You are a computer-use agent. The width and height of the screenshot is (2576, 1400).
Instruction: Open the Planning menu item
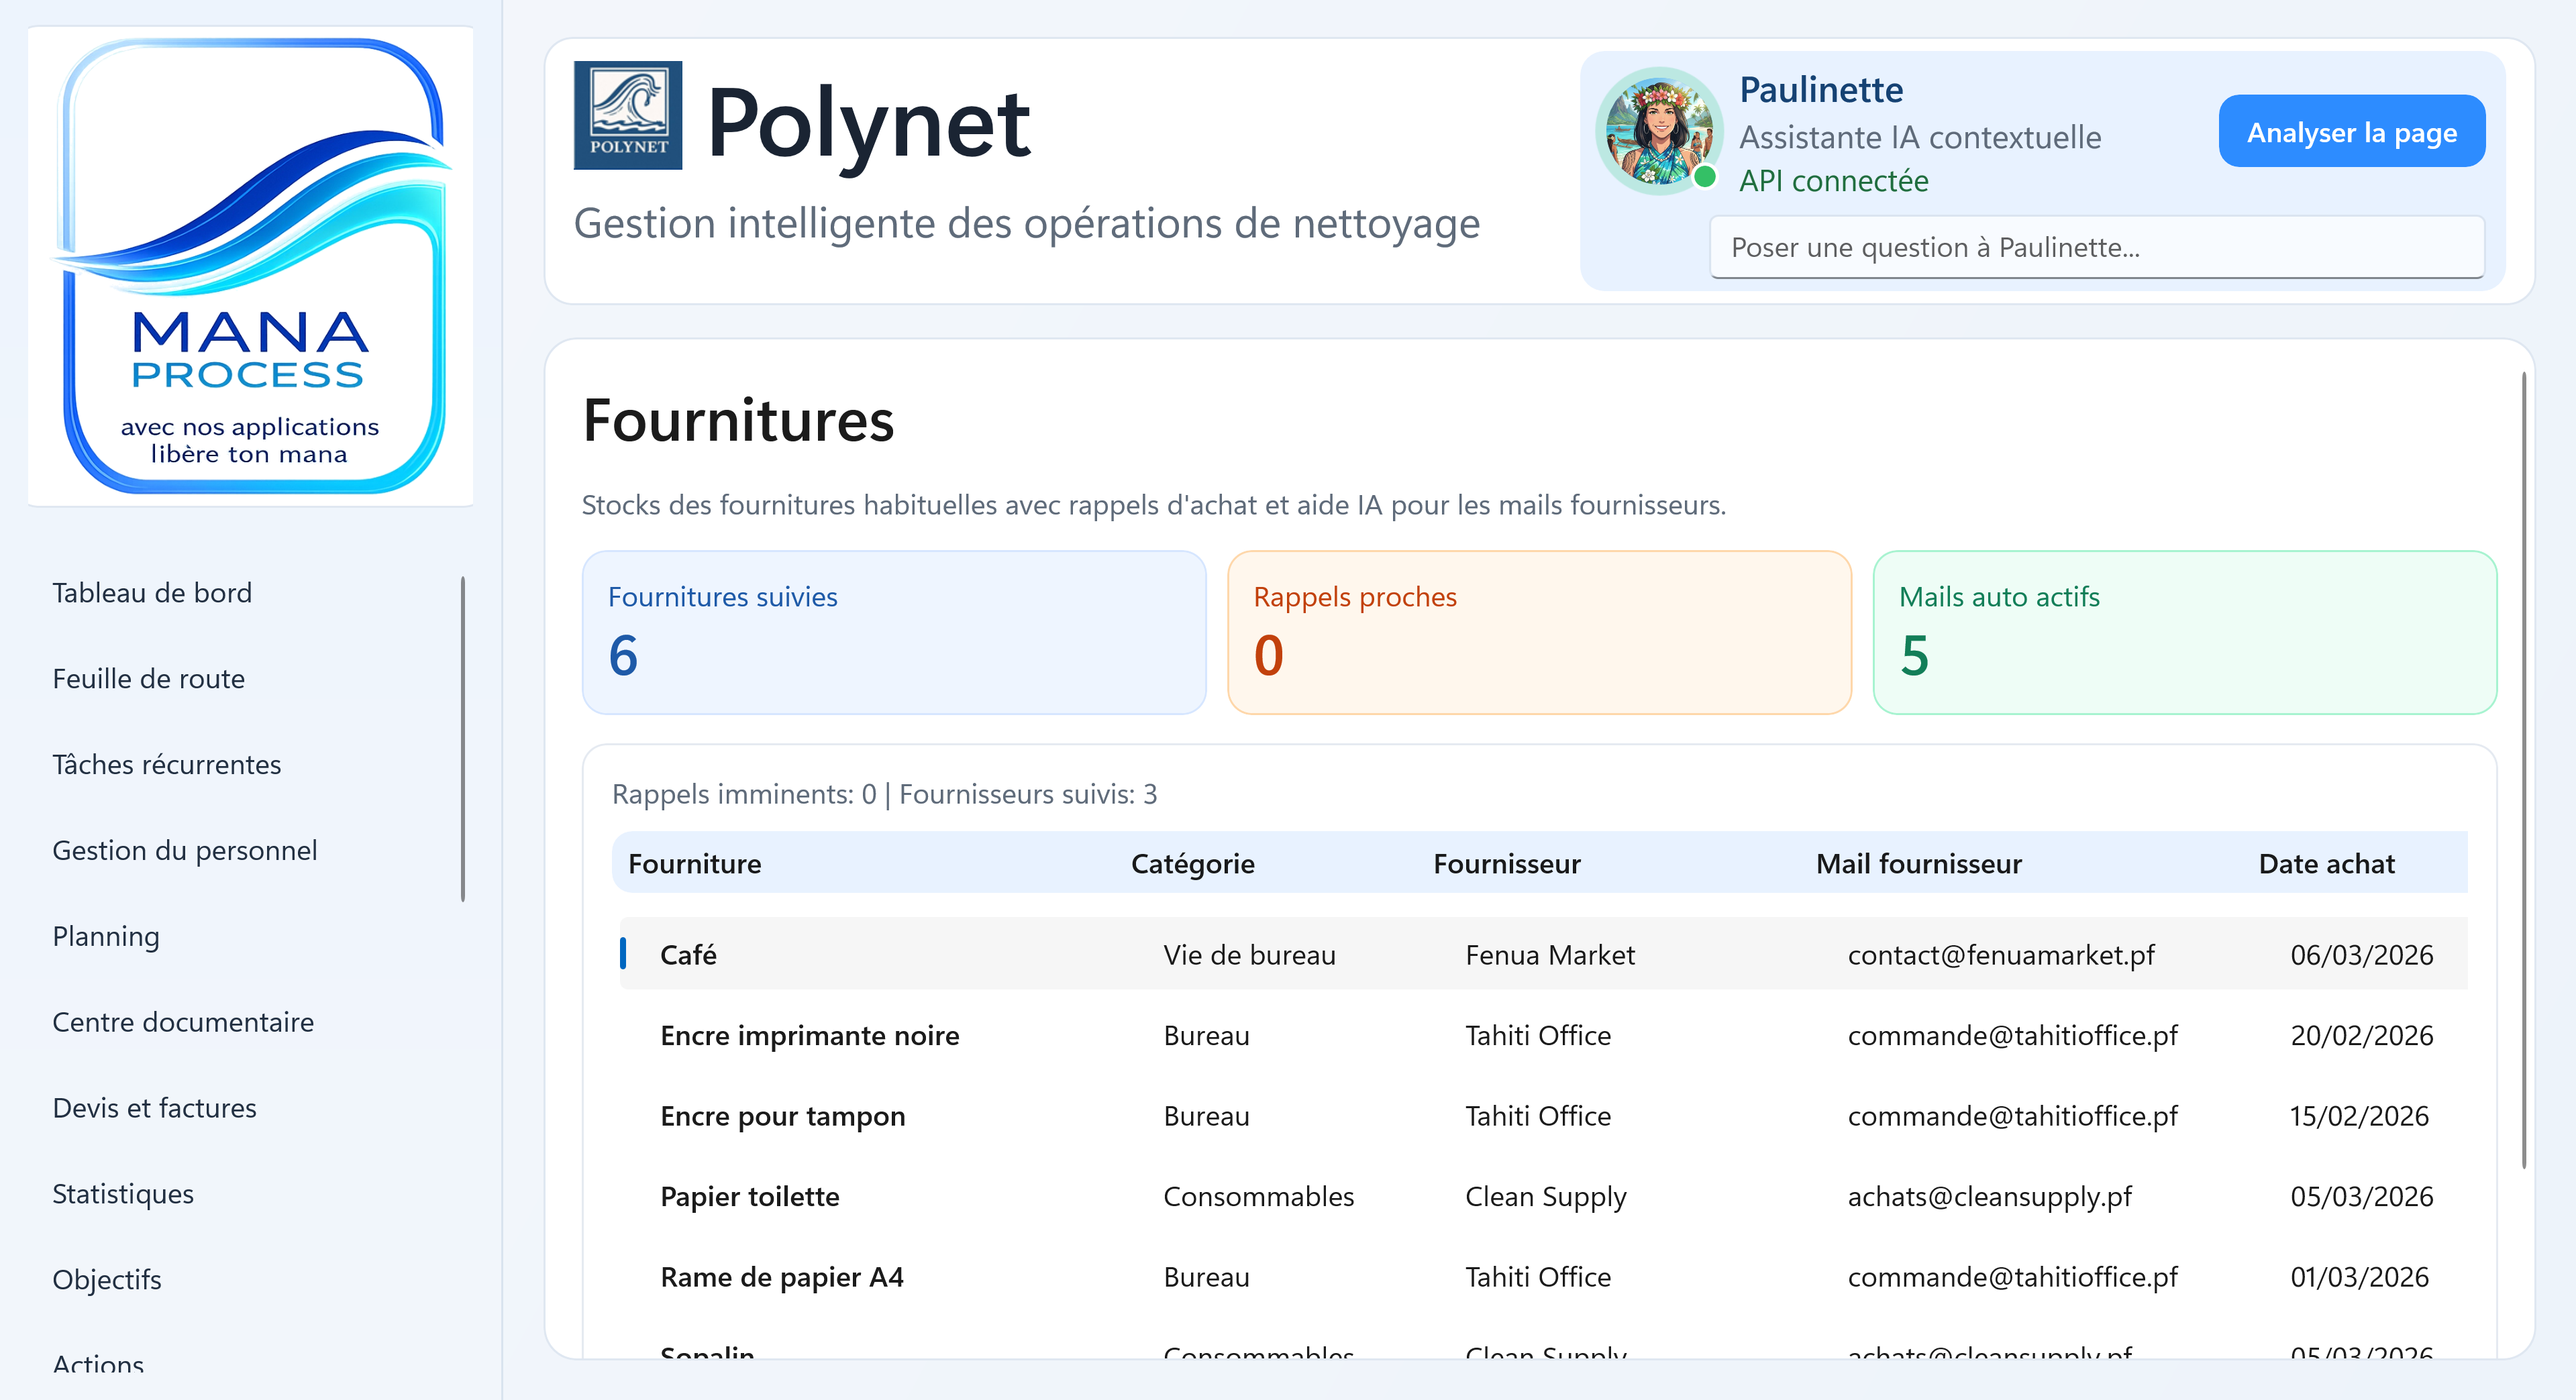(106, 937)
